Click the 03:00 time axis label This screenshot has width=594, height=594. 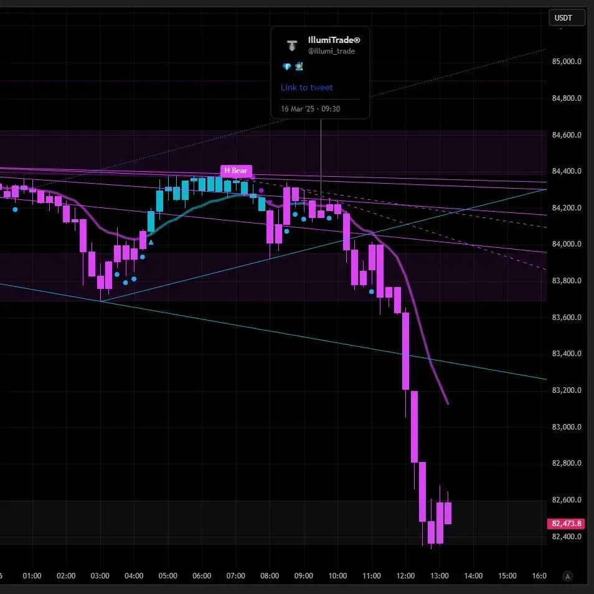click(x=100, y=576)
